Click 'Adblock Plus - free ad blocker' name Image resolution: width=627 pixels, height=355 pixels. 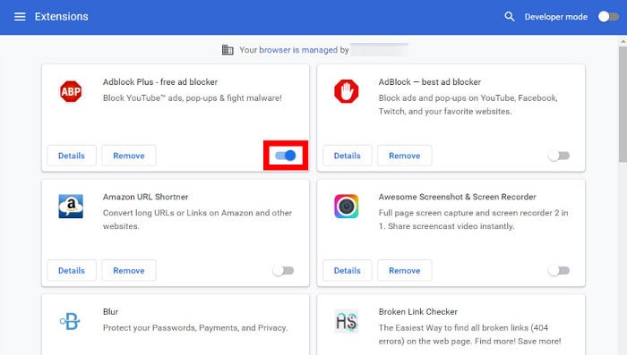[160, 82]
